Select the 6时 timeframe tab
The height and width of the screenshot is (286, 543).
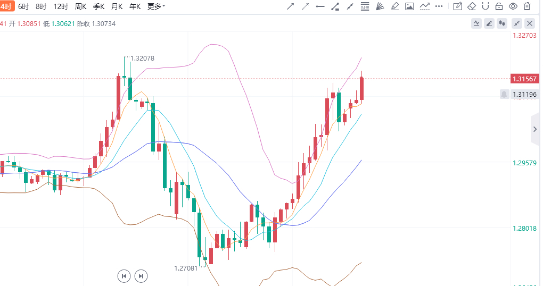click(x=23, y=6)
